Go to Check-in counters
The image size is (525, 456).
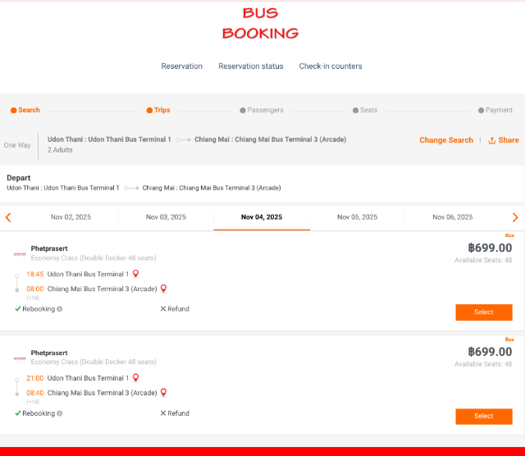(330, 66)
